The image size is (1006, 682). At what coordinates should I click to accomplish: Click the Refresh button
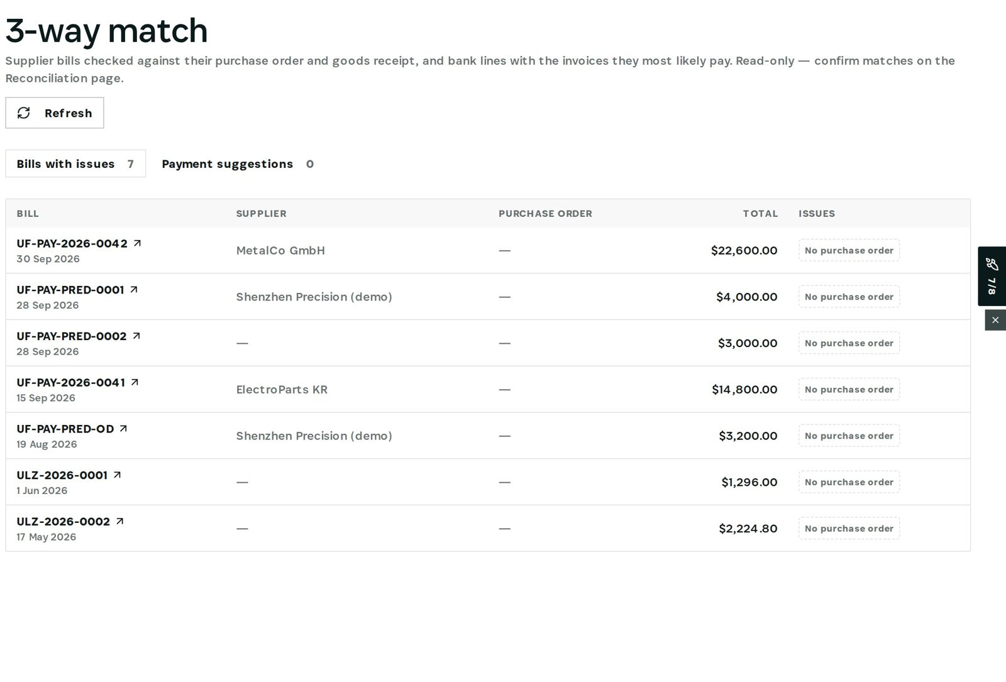(x=55, y=113)
